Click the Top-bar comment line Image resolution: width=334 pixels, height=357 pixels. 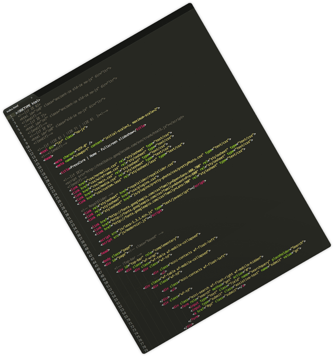coord(128,261)
